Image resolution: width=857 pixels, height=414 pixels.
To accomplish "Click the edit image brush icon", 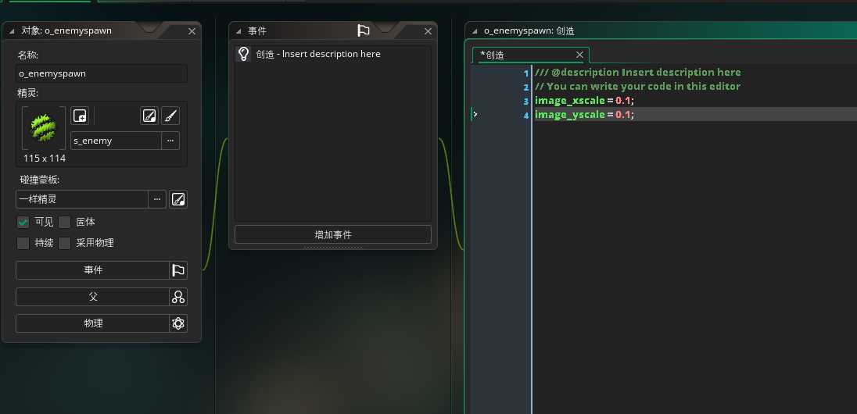I will pyautogui.click(x=170, y=116).
